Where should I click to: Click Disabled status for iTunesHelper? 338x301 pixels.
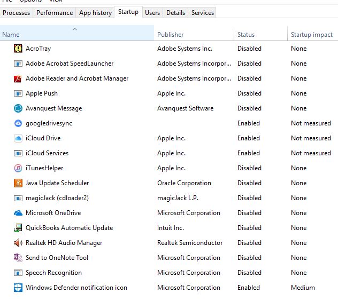(249, 168)
